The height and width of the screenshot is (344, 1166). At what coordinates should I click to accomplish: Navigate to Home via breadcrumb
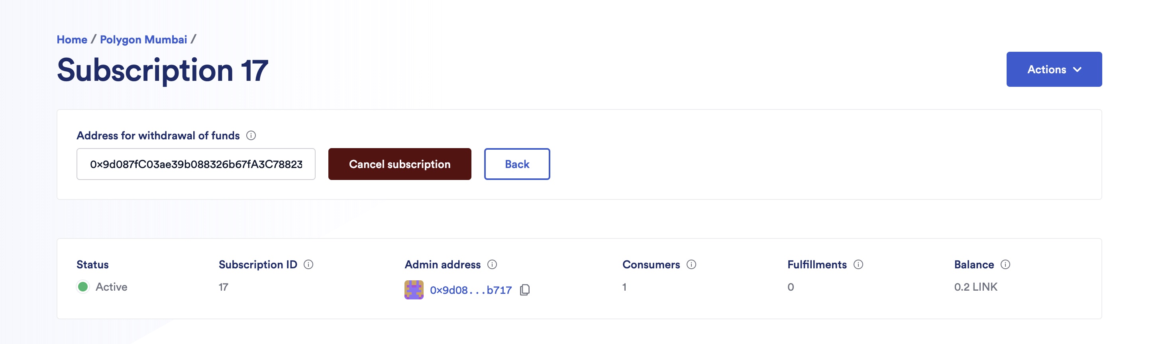pos(71,39)
